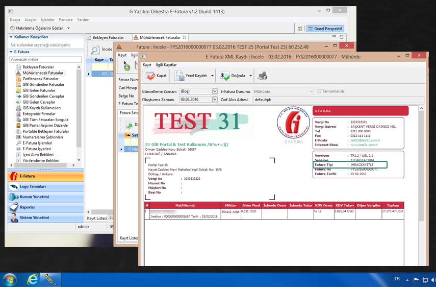436x287 pixels.
Task: Click the printer icon in XML window toolbar
Action: click(x=262, y=76)
